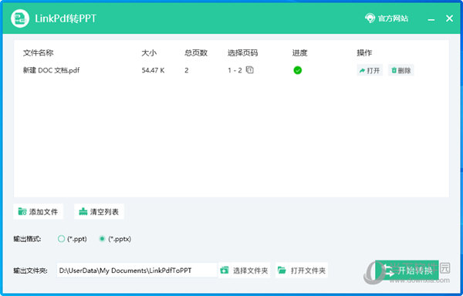Select the (*.ppt) output format
463x296 pixels.
click(73, 239)
